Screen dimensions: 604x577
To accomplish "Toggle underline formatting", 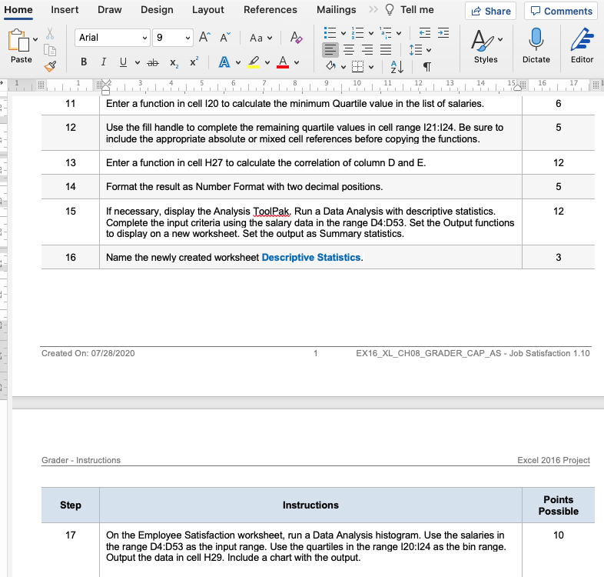I will pyautogui.click(x=123, y=62).
